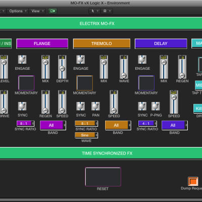Click the Flange DEPTH slider
Viewport: 202px width, 202px height.
(62, 67)
